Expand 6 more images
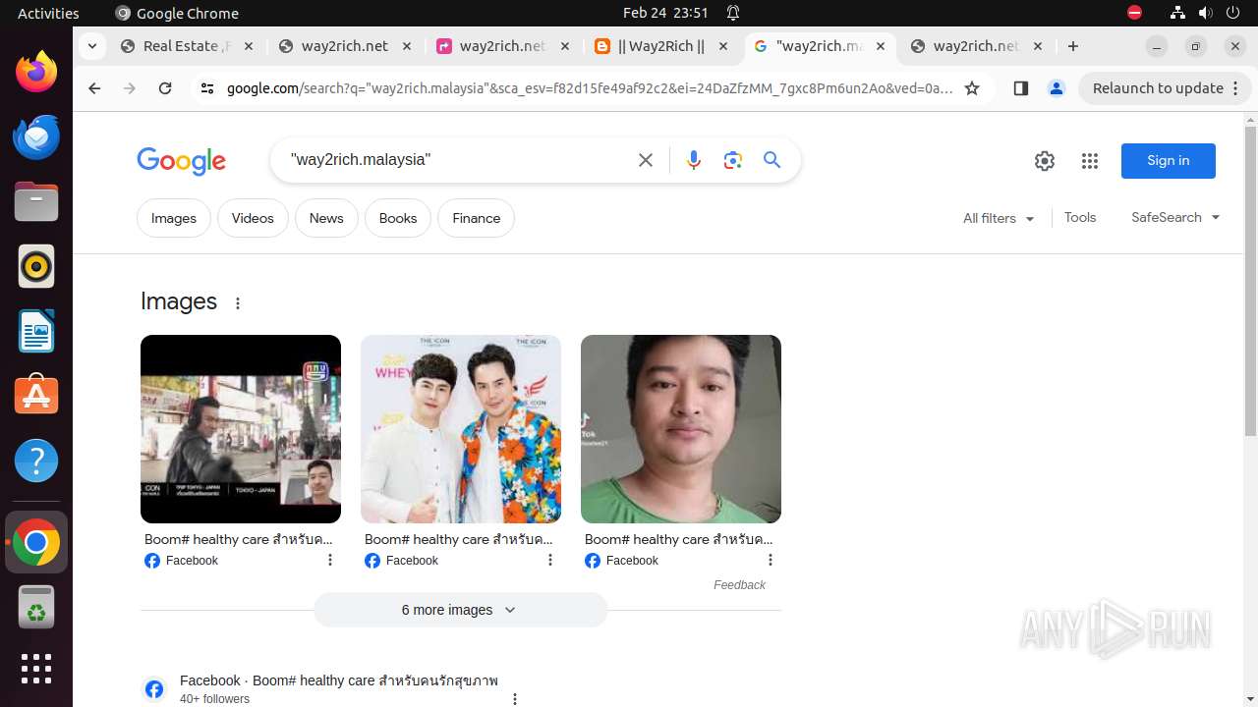This screenshot has width=1258, height=707. click(461, 610)
